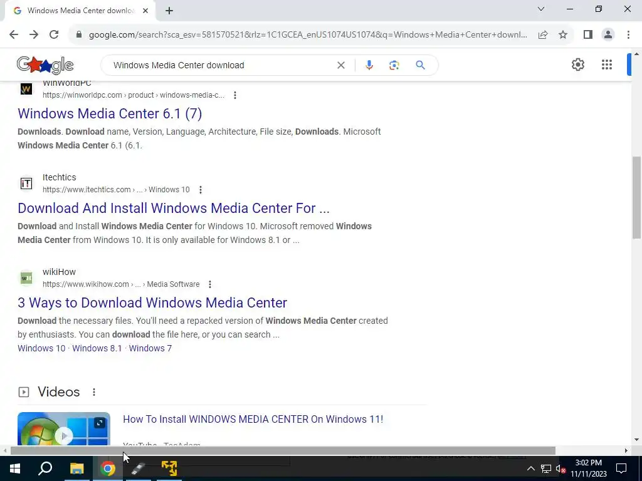Follow the Windows 8.1 sublink
The width and height of the screenshot is (642, 481).
click(x=97, y=348)
